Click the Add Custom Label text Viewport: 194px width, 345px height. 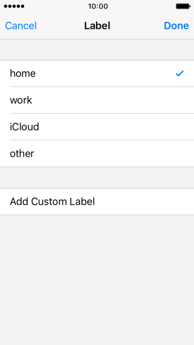coord(52,202)
